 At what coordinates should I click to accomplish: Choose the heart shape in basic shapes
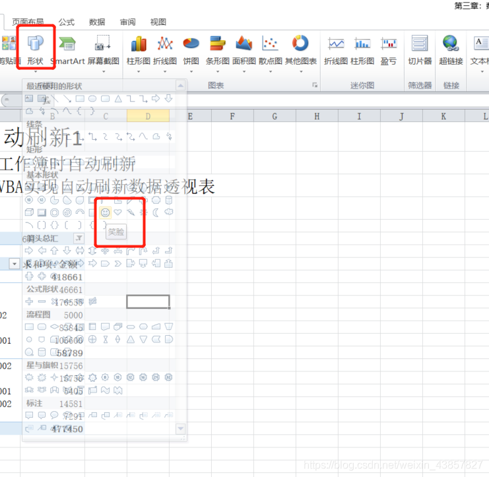(x=118, y=212)
